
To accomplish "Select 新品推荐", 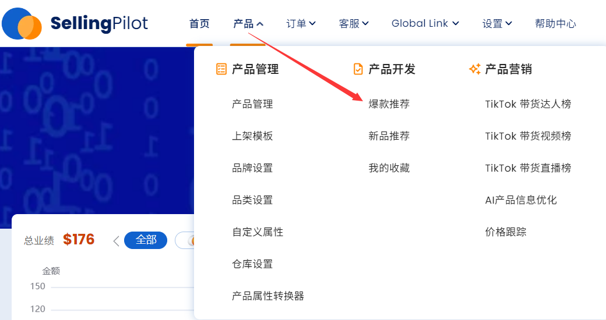I will point(389,136).
